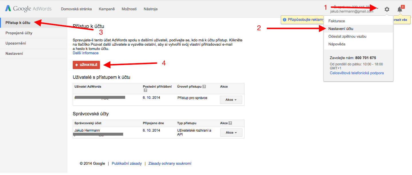
Task: Choose Fakturace from the gear menu
Action: [x=358, y=21]
